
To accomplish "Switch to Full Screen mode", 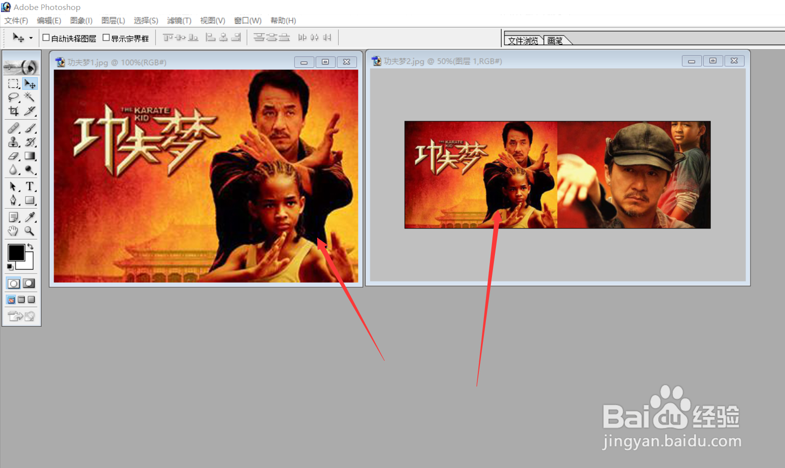I will (x=31, y=300).
